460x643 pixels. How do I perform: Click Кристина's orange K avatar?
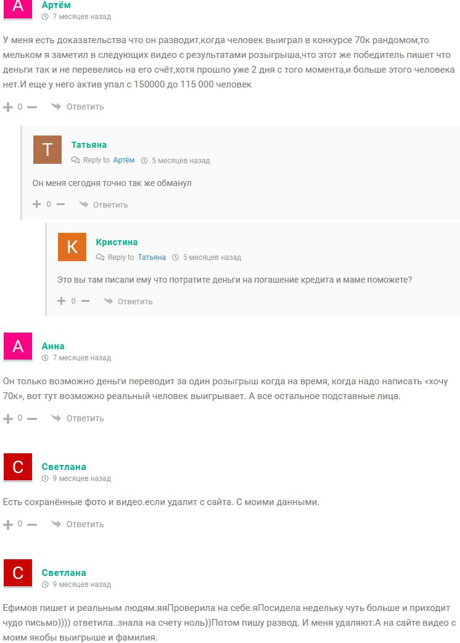[72, 247]
